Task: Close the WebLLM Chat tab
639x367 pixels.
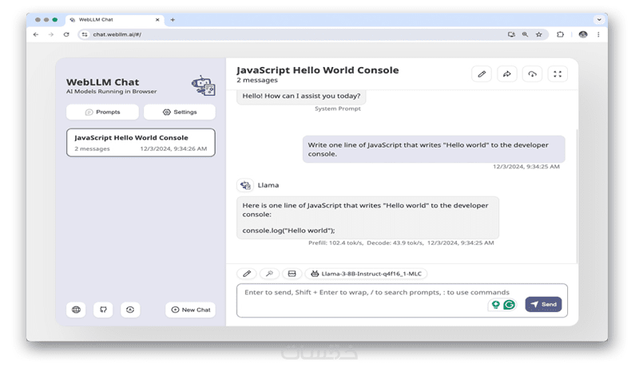Action: click(157, 19)
